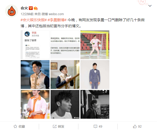Open the blue suit bow tie photo
Image resolution: width=157 pixels, height=131 pixels.
click(x=95, y=75)
